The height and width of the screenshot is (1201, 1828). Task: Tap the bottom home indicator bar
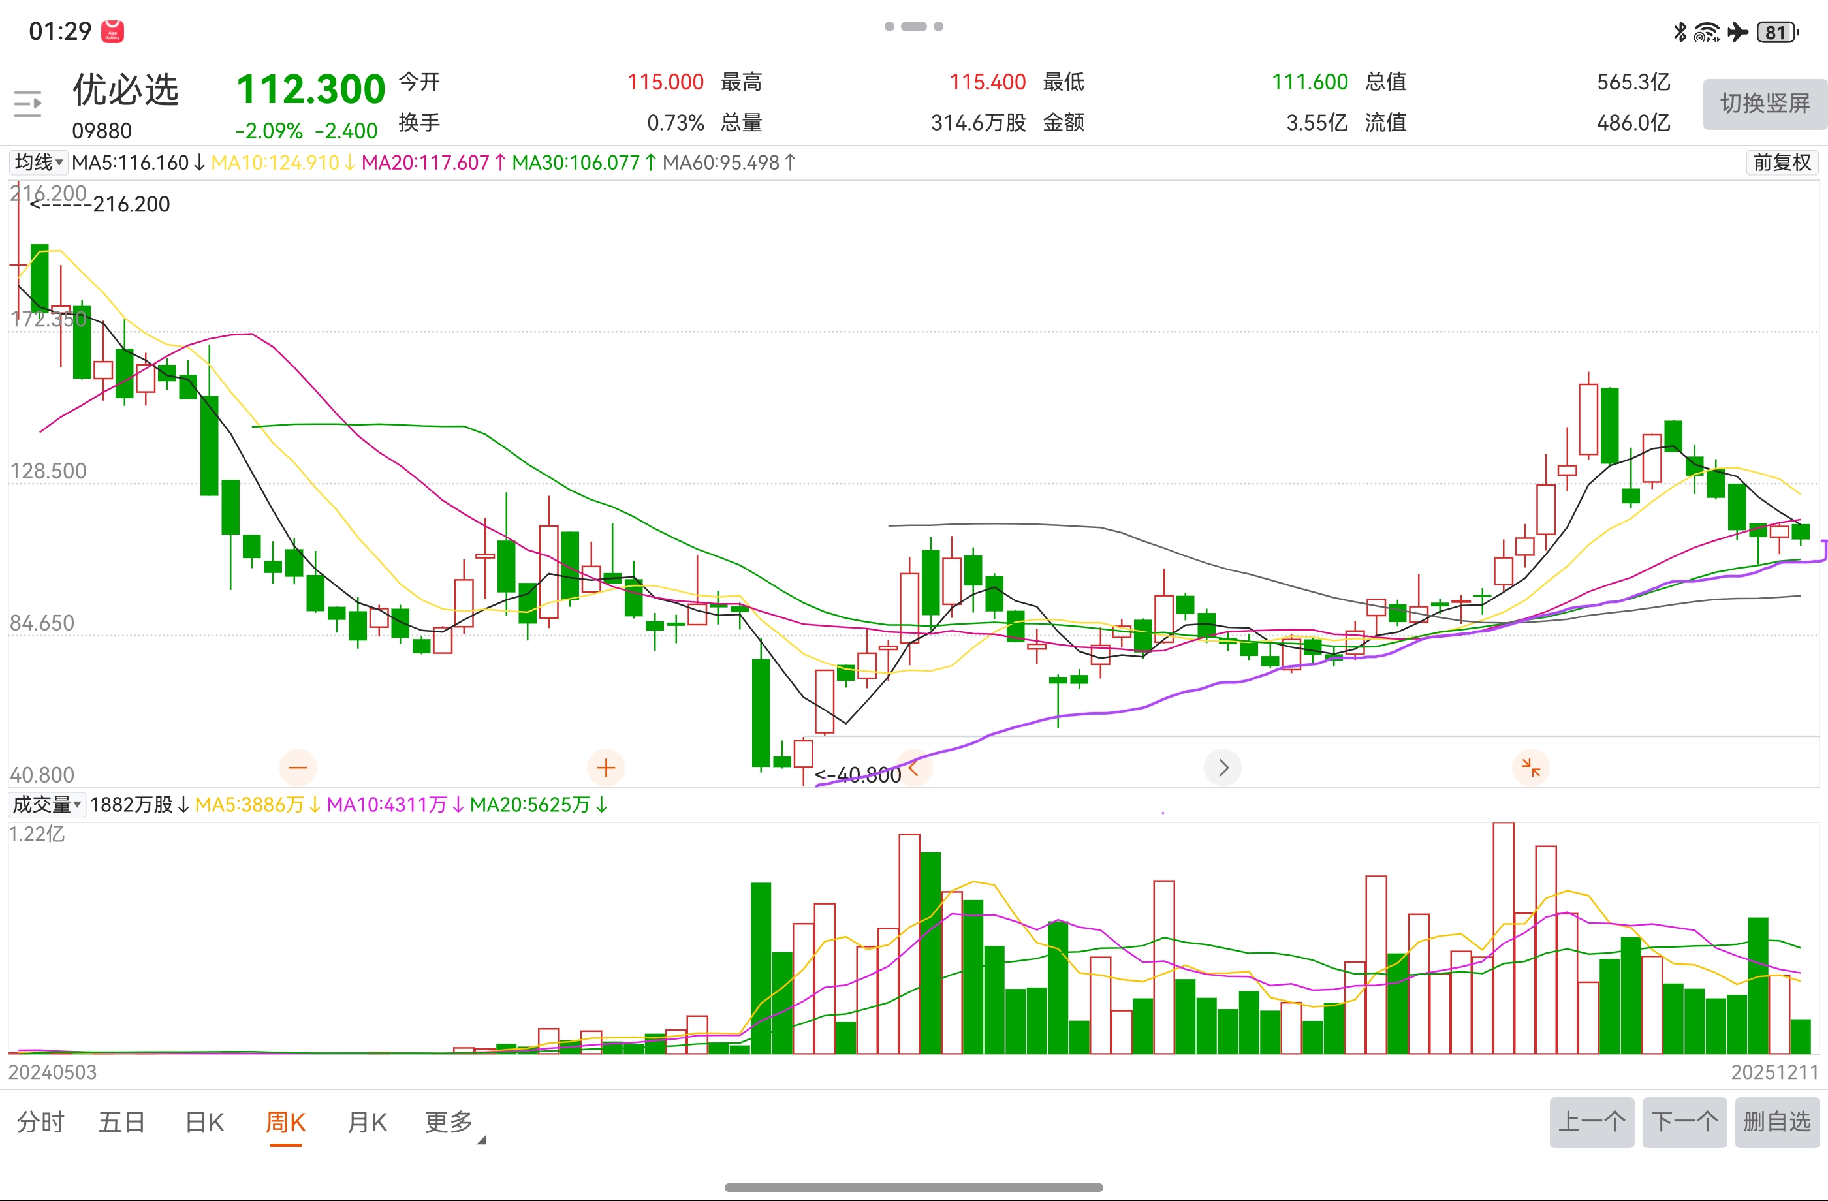point(913,1187)
